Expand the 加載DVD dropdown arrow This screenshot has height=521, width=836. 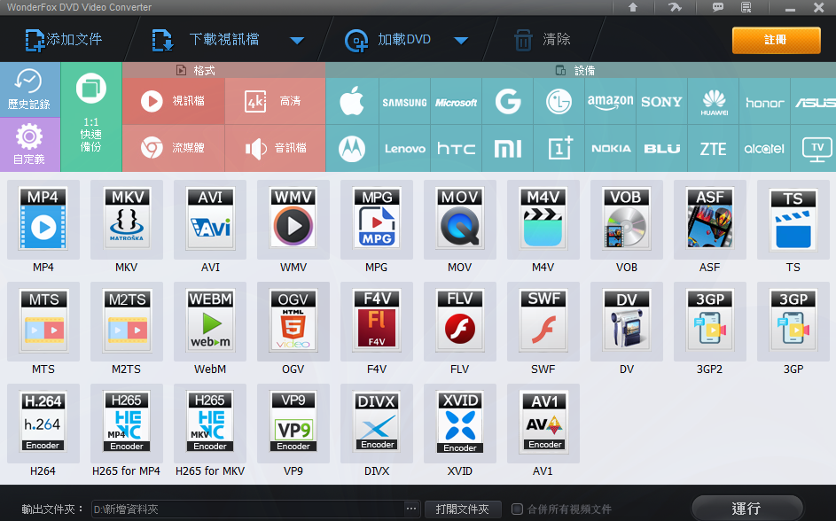point(461,41)
